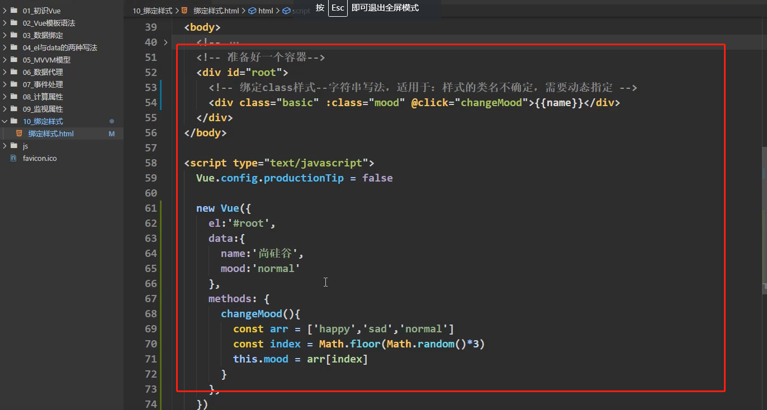
Task: Click Math.floor(Math.random()*3) on line 70
Action: coord(402,344)
